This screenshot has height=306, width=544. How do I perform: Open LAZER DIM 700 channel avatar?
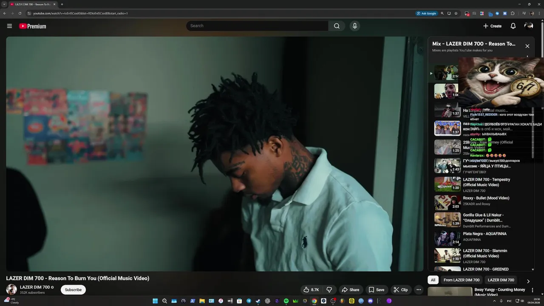[11, 289]
